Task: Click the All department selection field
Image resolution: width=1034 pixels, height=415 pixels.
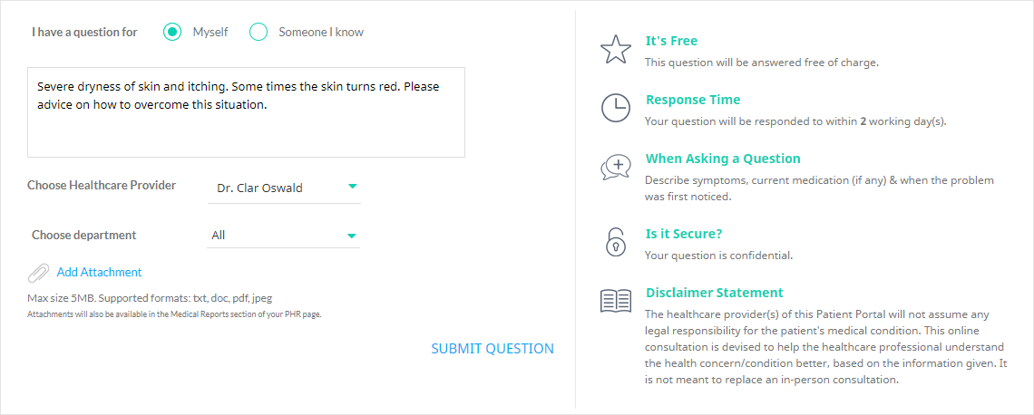Action: [x=284, y=236]
